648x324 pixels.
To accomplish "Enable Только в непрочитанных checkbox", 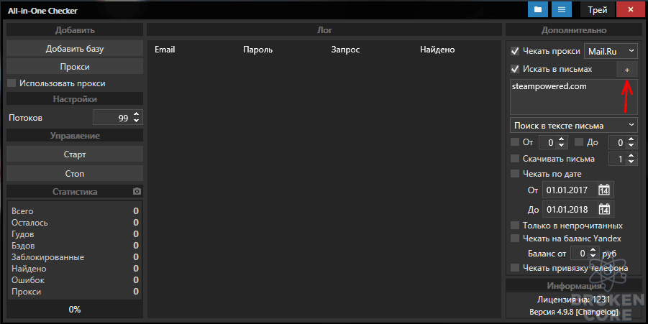I will 515,226.
